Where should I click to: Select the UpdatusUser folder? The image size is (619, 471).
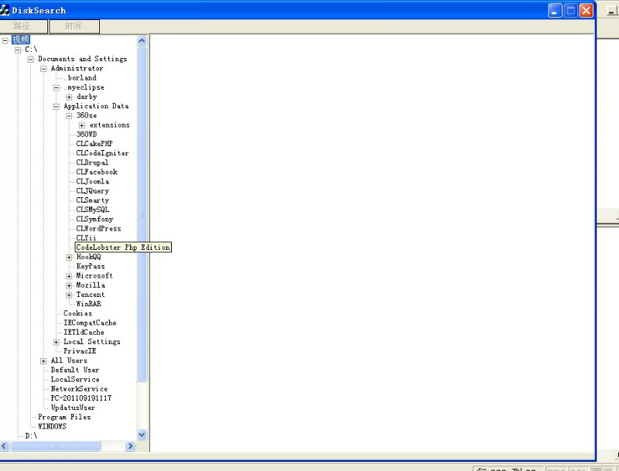click(x=73, y=408)
